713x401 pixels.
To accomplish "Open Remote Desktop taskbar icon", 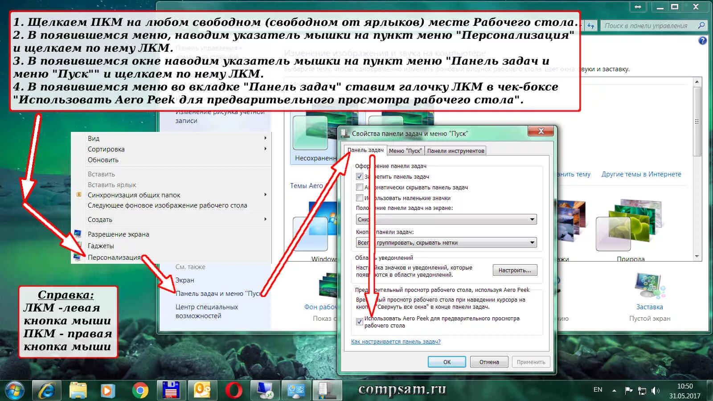I will point(265,391).
